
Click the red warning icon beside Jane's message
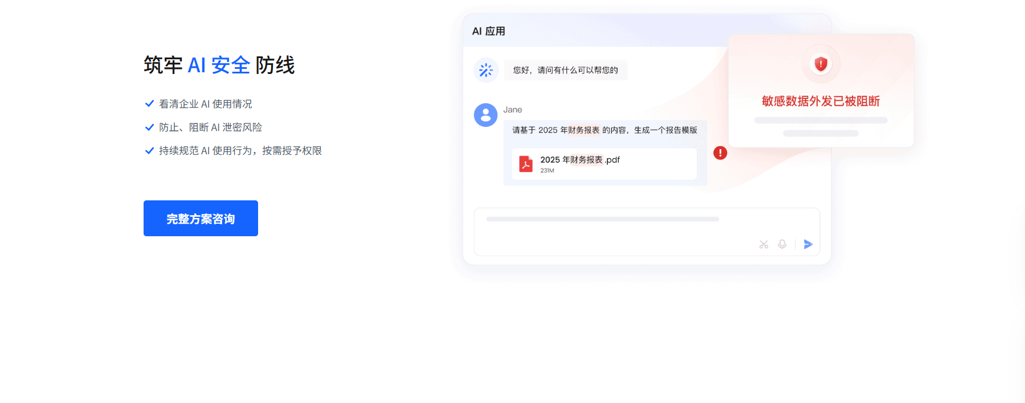(x=720, y=153)
